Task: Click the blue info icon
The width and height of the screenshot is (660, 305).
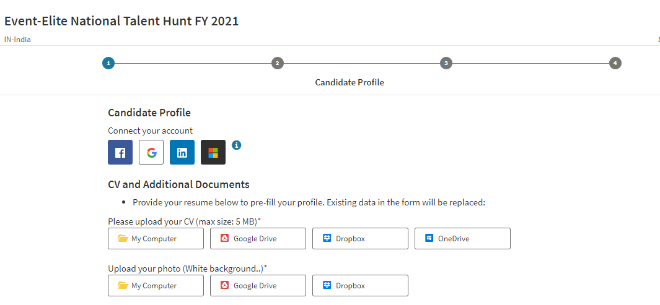Action: [236, 145]
